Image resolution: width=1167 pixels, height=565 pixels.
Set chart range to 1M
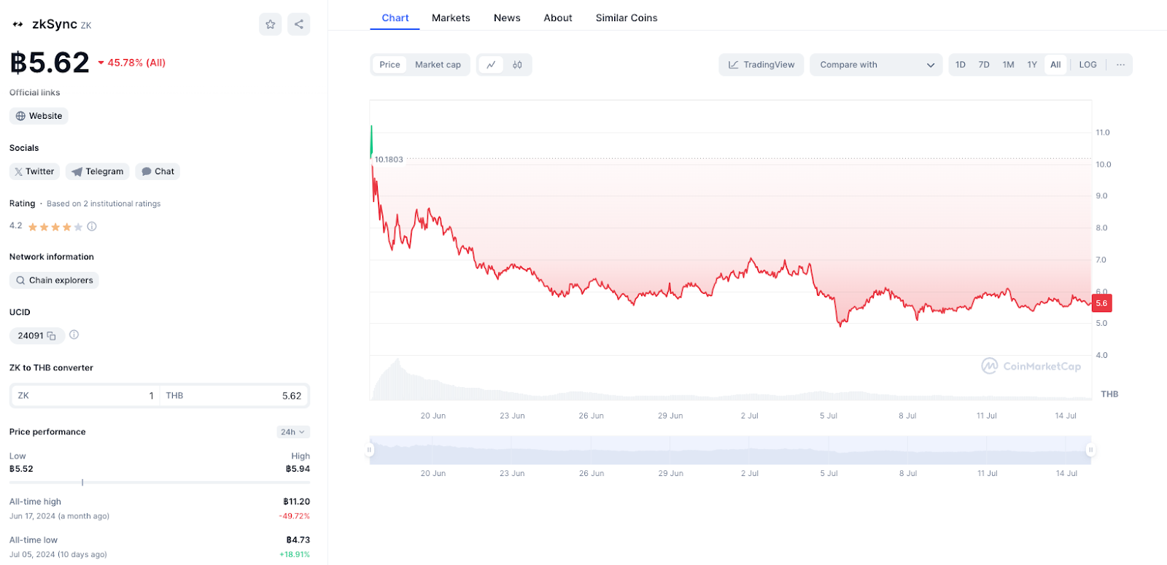(1008, 65)
